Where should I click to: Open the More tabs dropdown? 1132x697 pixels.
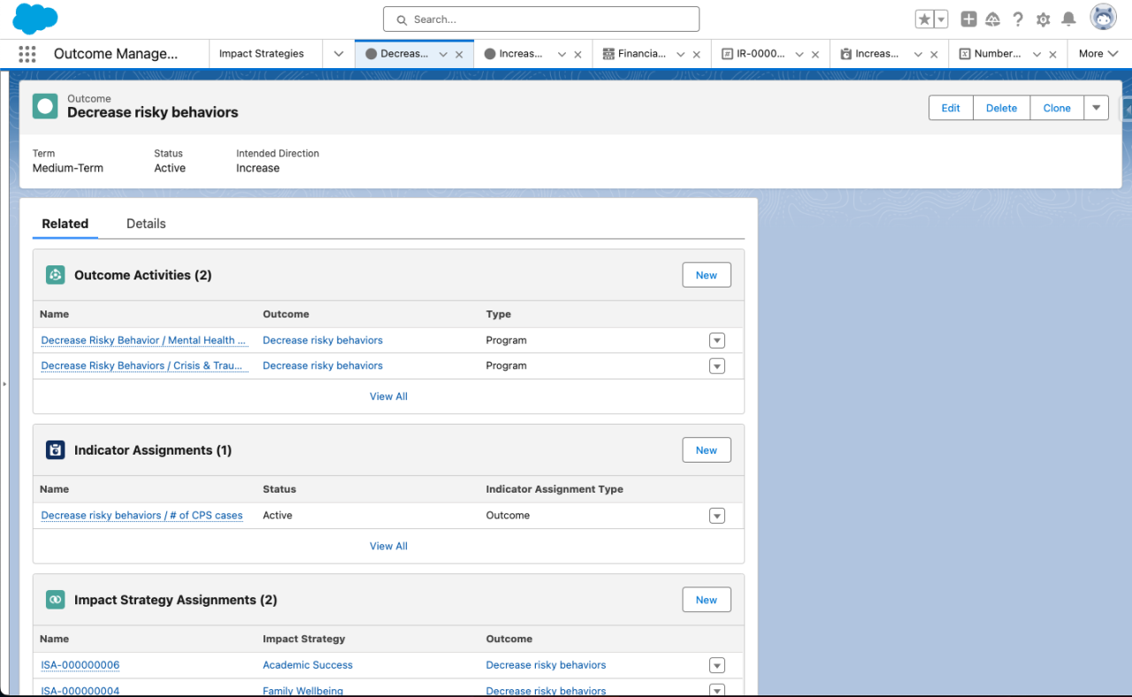1098,54
